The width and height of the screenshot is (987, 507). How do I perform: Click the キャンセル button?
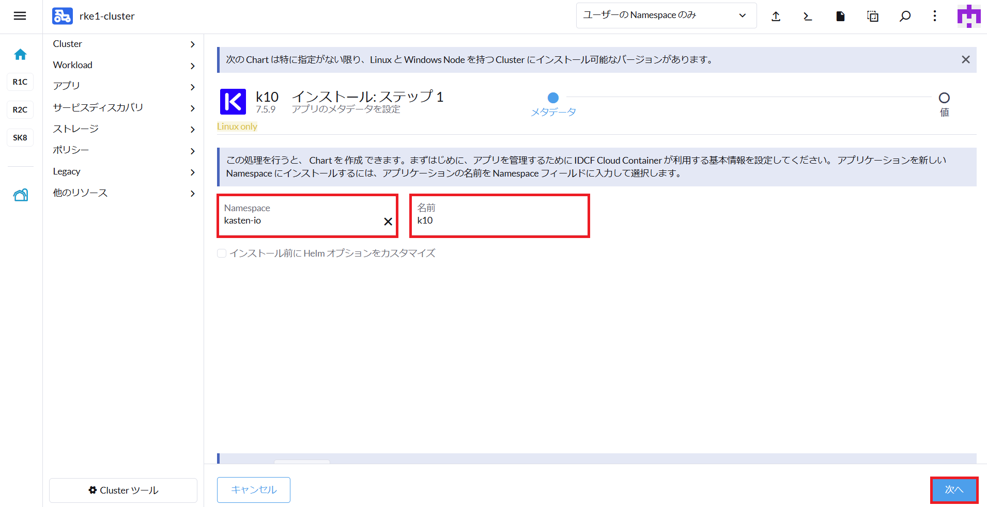(254, 489)
